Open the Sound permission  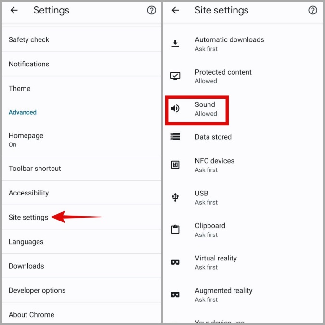point(243,109)
